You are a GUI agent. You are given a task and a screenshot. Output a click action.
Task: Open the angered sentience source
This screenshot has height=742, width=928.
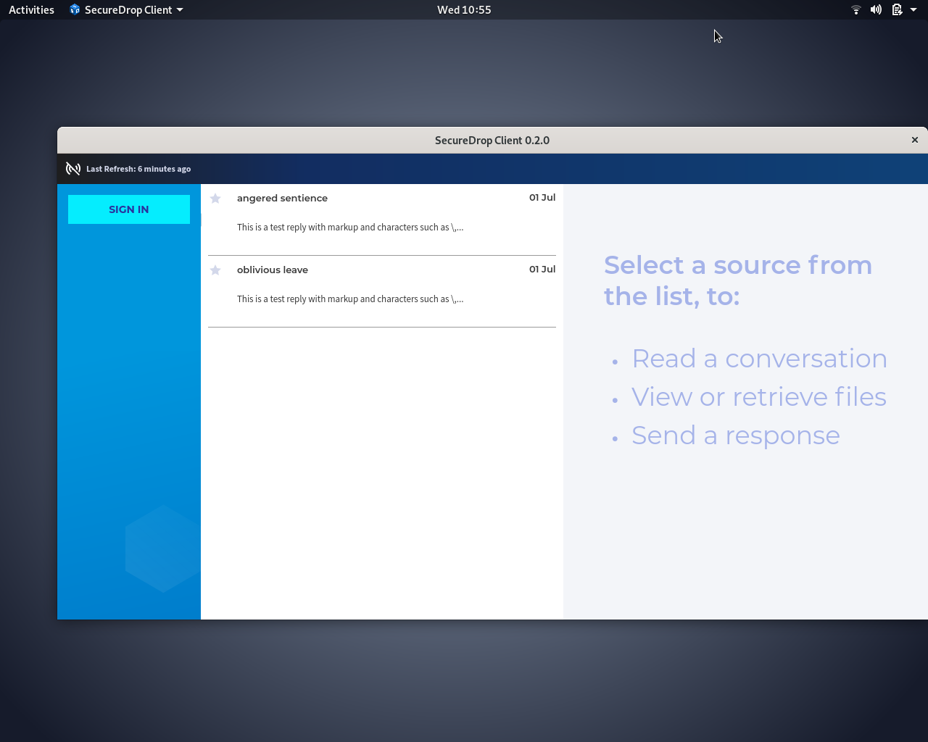(x=382, y=220)
